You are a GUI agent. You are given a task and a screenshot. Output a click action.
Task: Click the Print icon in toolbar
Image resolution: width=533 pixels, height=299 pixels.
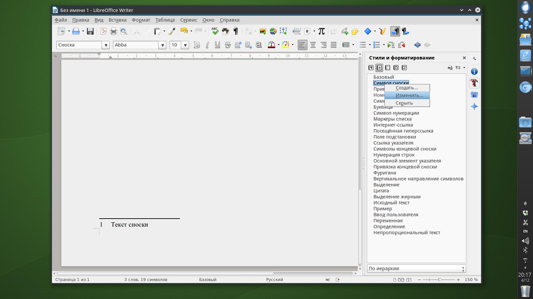point(114,32)
